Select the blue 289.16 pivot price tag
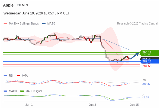Image resolution: width=160 pixels, height=109 pixels. click(149, 61)
